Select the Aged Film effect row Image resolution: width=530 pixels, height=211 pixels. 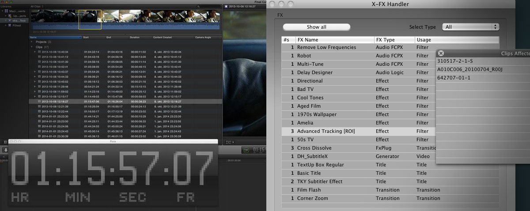[x=390, y=106]
